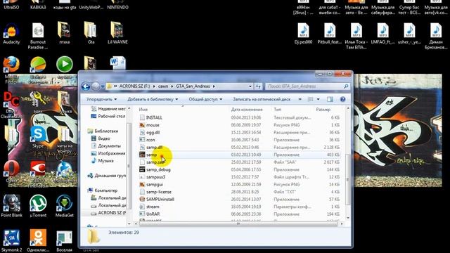This screenshot has width=450, height=253.
Task: Open Explorer help icon
Action: (342, 99)
